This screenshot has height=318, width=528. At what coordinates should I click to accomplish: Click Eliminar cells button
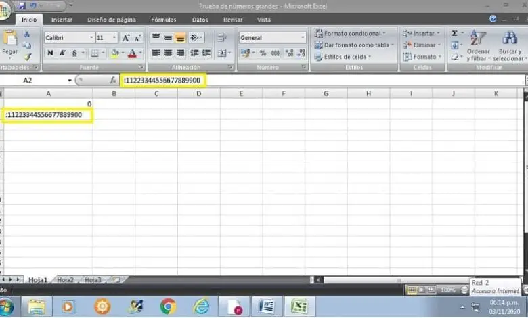[x=422, y=45]
